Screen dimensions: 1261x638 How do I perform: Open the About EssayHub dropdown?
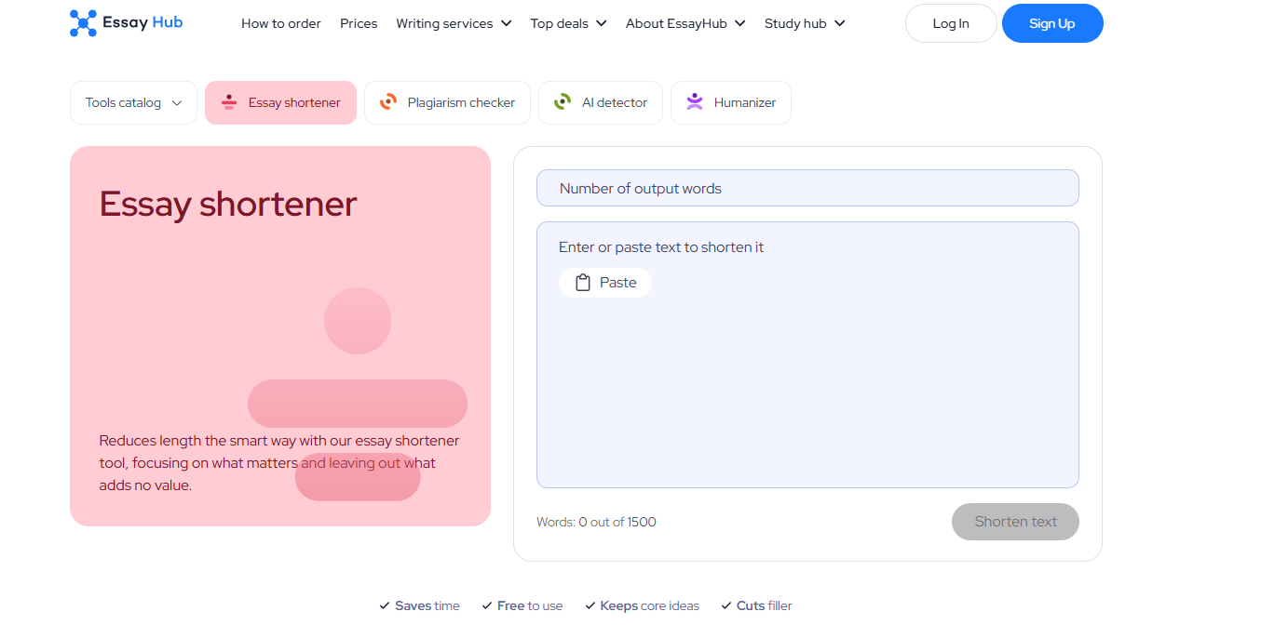[x=685, y=23]
